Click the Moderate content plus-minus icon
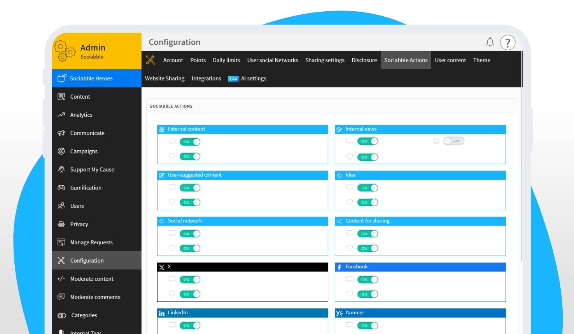The width and height of the screenshot is (574, 334). [61, 279]
